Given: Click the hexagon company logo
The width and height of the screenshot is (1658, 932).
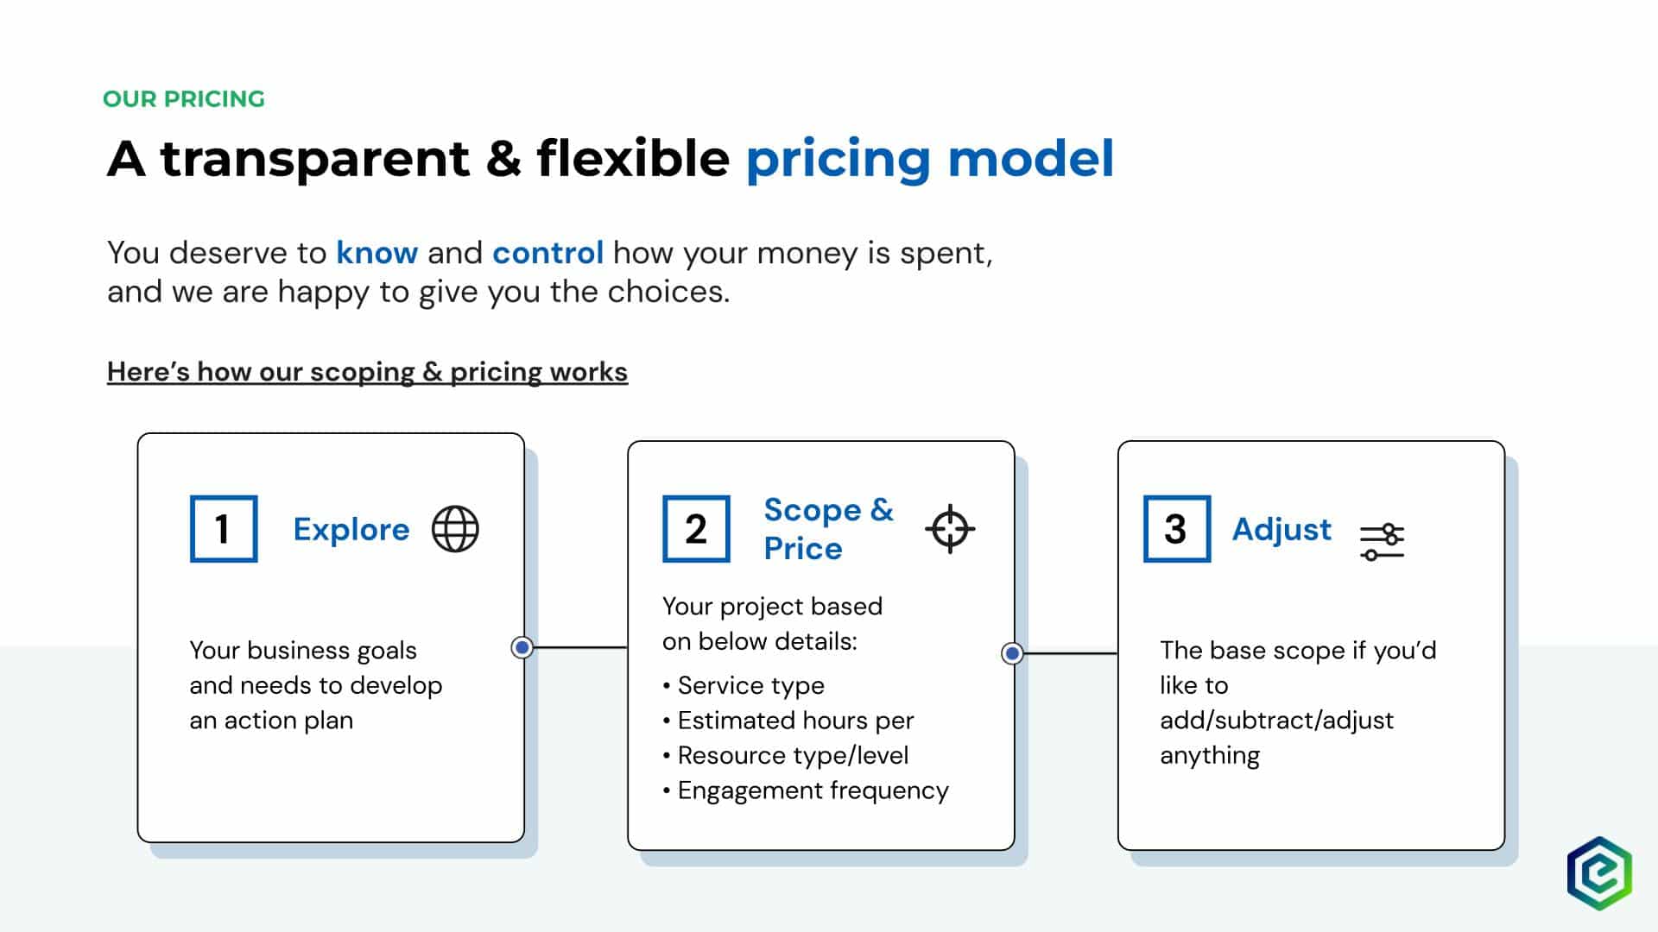Looking at the screenshot, I should point(1599,872).
